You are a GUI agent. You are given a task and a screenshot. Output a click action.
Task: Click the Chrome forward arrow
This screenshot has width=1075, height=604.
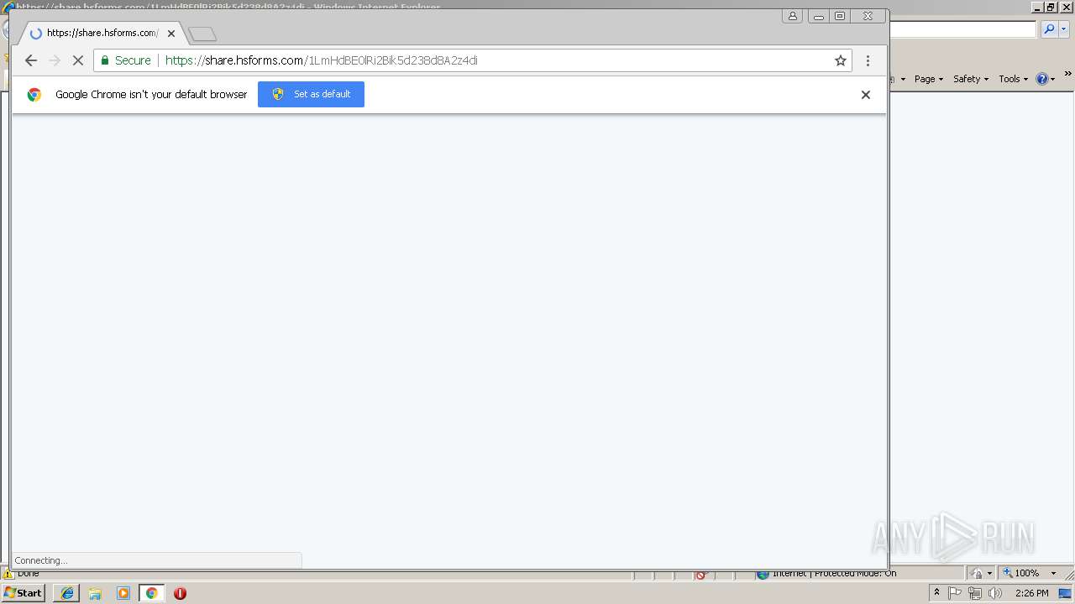click(x=55, y=60)
